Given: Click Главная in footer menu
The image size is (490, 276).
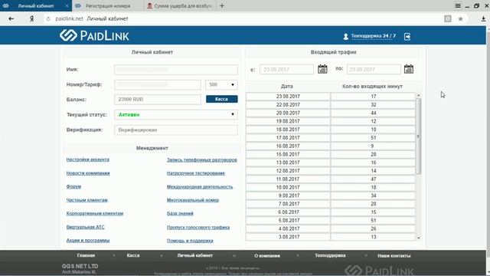Looking at the screenshot, I should click(86, 255).
